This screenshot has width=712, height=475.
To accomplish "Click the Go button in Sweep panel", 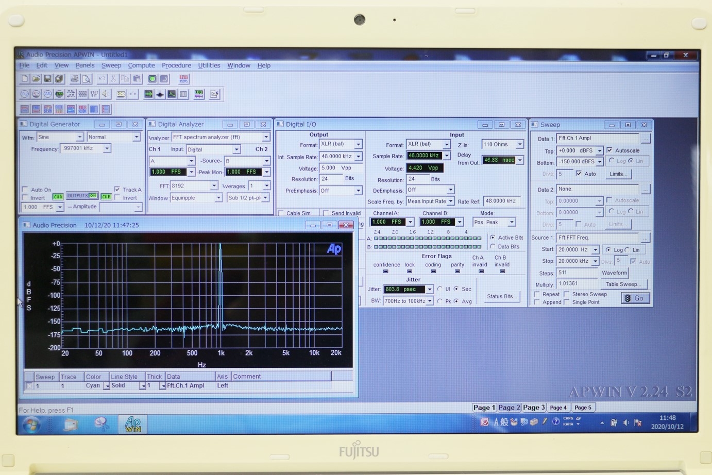I will tap(635, 298).
